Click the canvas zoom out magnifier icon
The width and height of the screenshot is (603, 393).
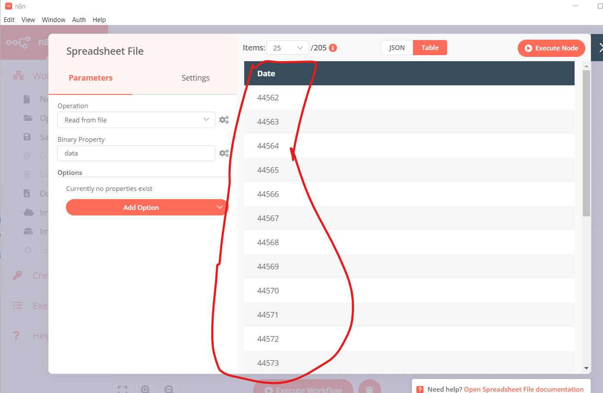[x=169, y=389]
